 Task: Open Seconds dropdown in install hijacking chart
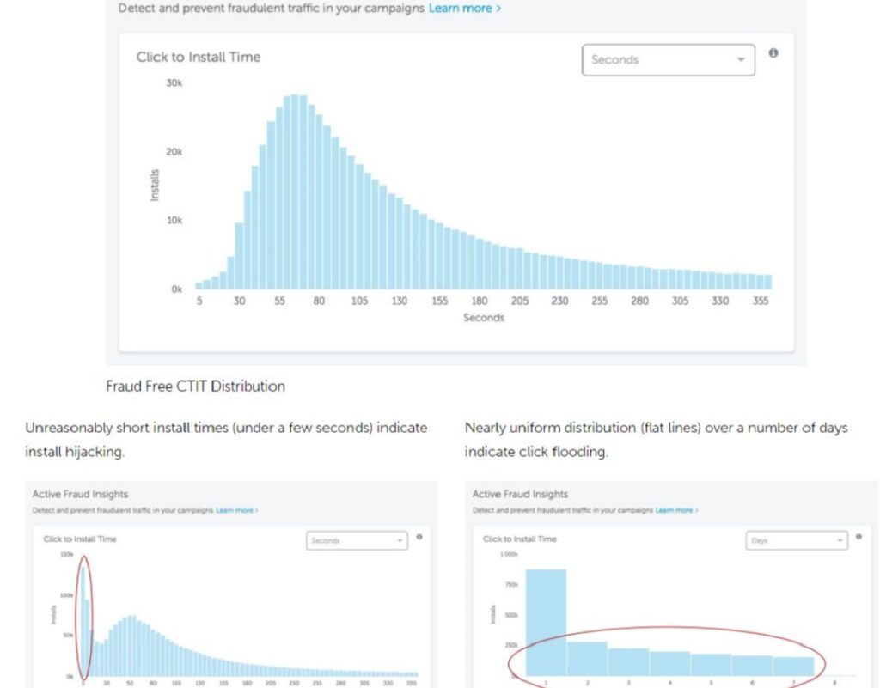pyautogui.click(x=357, y=540)
